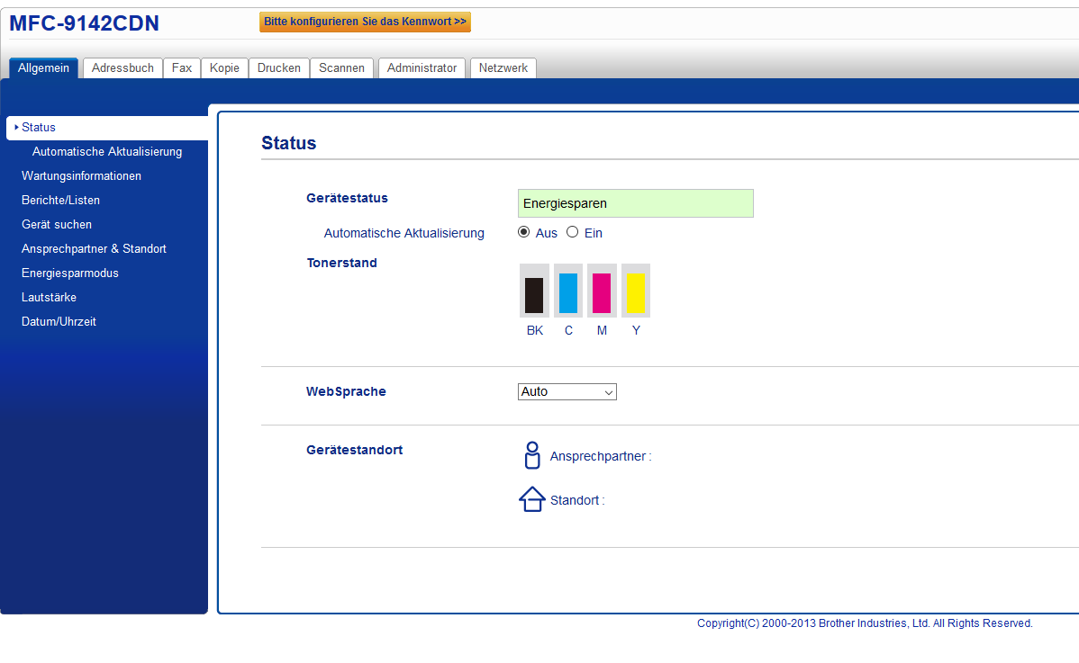Go to the Scannen tab
The height and width of the screenshot is (663, 1079).
pyautogui.click(x=341, y=68)
